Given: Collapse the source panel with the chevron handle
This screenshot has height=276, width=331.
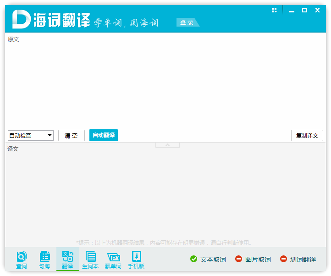Looking at the screenshot, I should point(167,145).
